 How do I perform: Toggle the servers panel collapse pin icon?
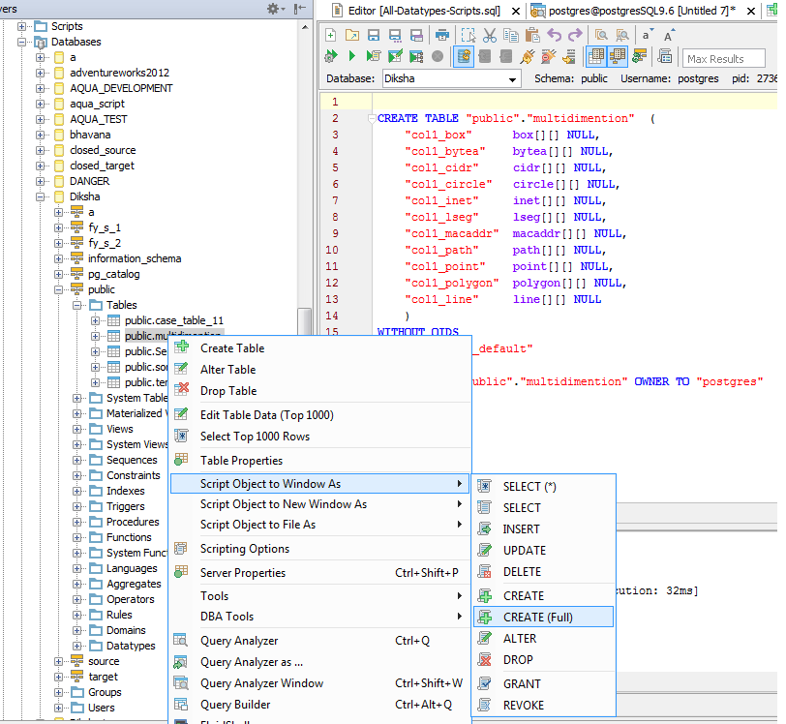tap(299, 8)
